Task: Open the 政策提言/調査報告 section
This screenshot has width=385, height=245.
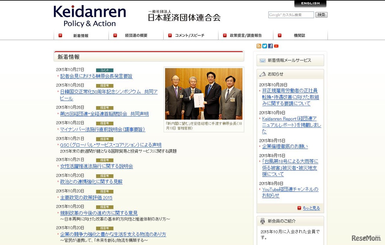Action: click(245, 35)
